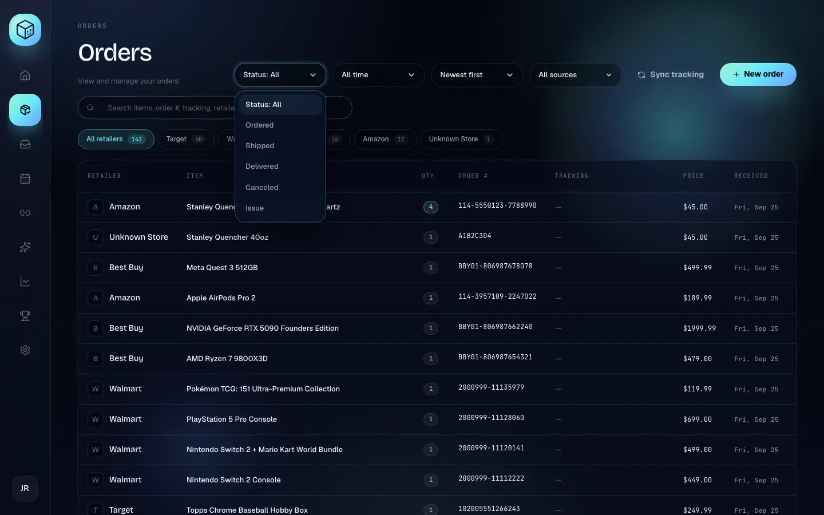This screenshot has height=515, width=824.
Task: Choose Canceled status option
Action: tap(280, 188)
